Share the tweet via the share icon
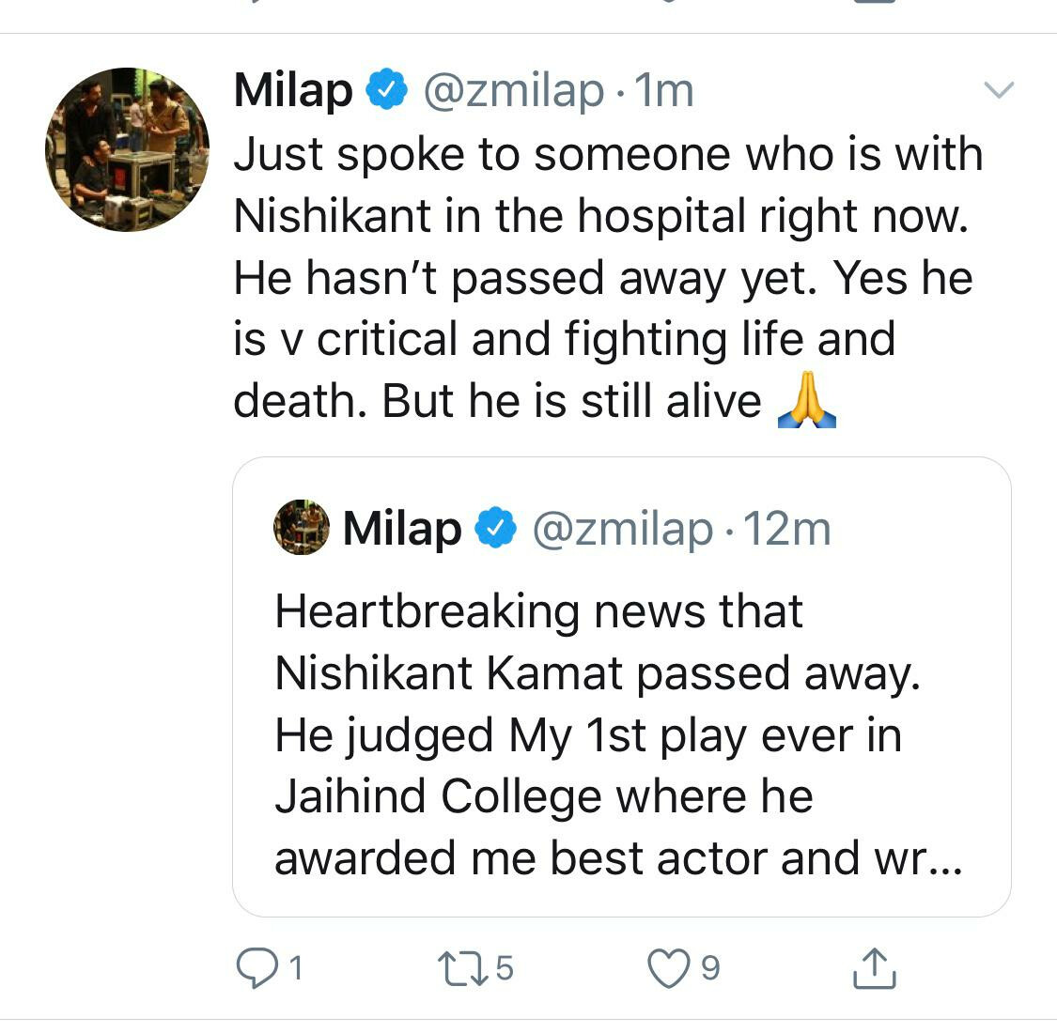The width and height of the screenshot is (1057, 1033). click(x=874, y=968)
